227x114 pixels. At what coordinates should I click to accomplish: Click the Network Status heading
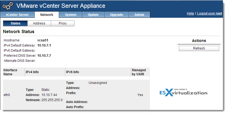[19, 31]
